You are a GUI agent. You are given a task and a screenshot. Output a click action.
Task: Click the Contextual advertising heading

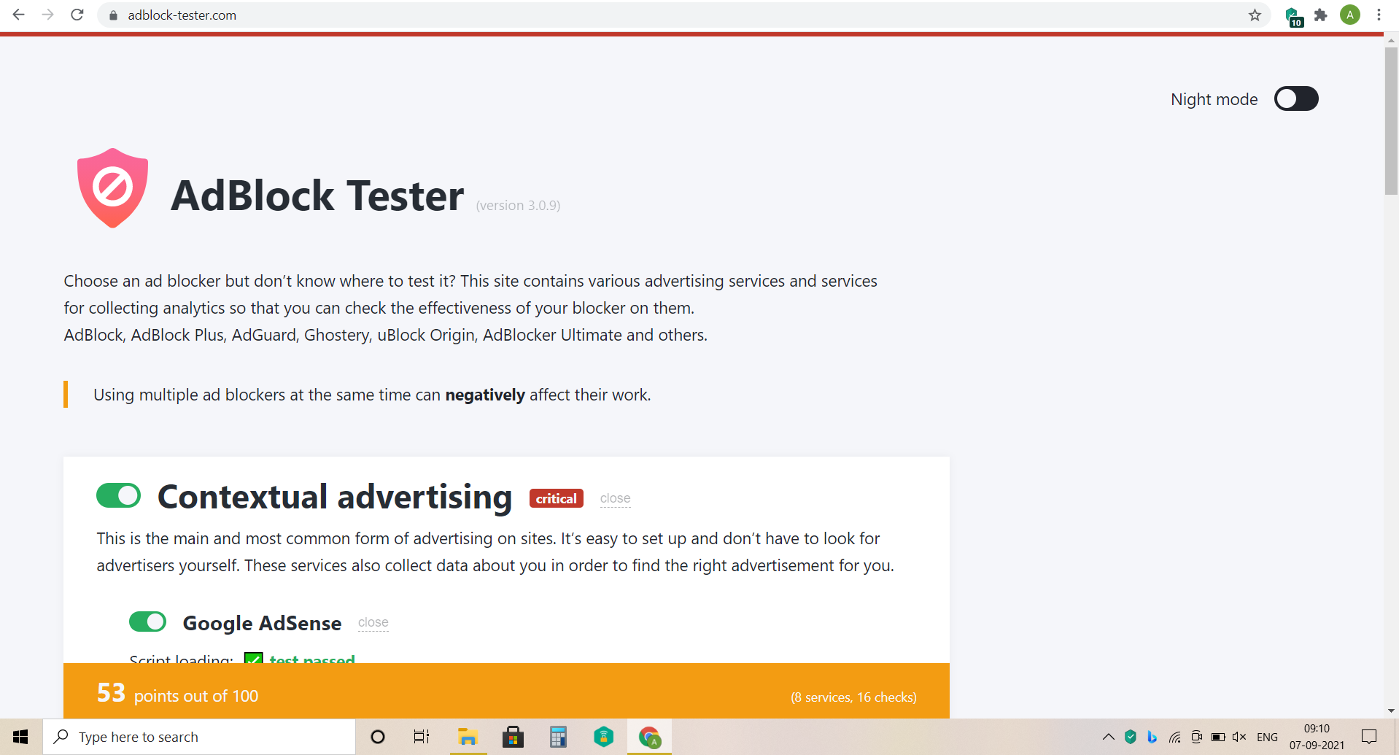[335, 497]
